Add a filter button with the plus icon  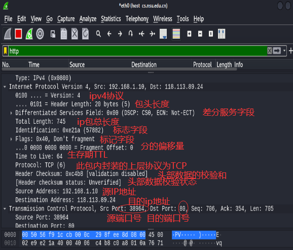click(x=290, y=51)
